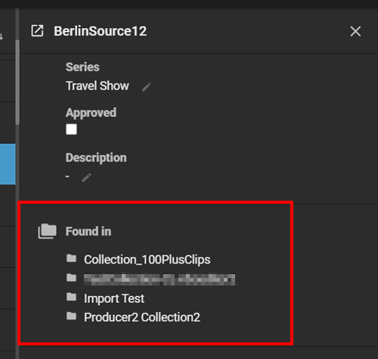378x359 pixels.
Task: Click the folder icon beside Producer2 Collection2
Action: click(x=72, y=316)
